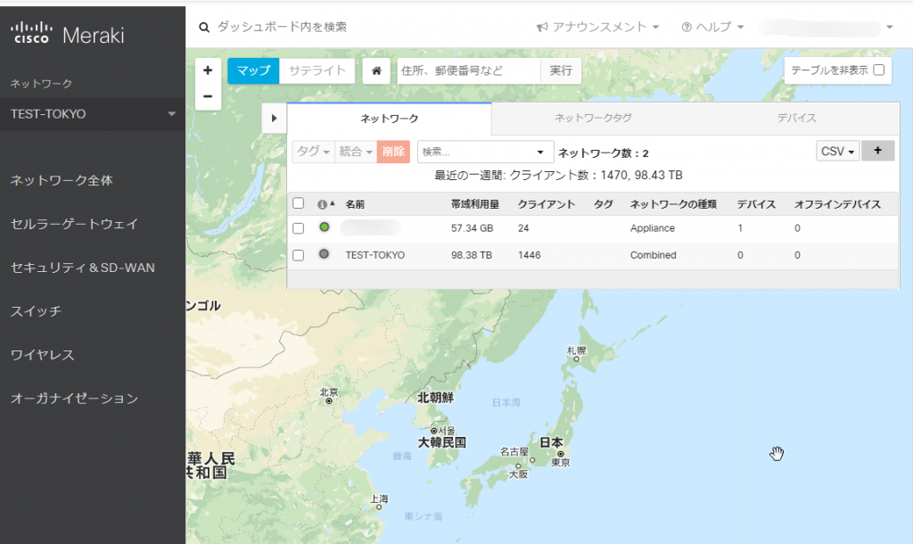Open the ヘルプ dropdown menu
This screenshot has width=913, height=544.
(x=712, y=28)
